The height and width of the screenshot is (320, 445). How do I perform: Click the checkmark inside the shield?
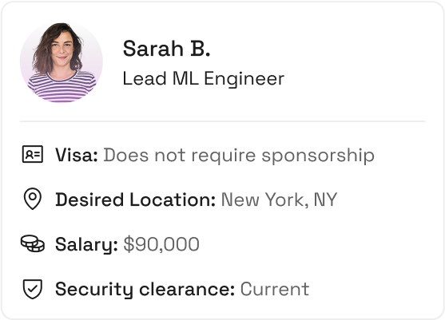click(33, 289)
